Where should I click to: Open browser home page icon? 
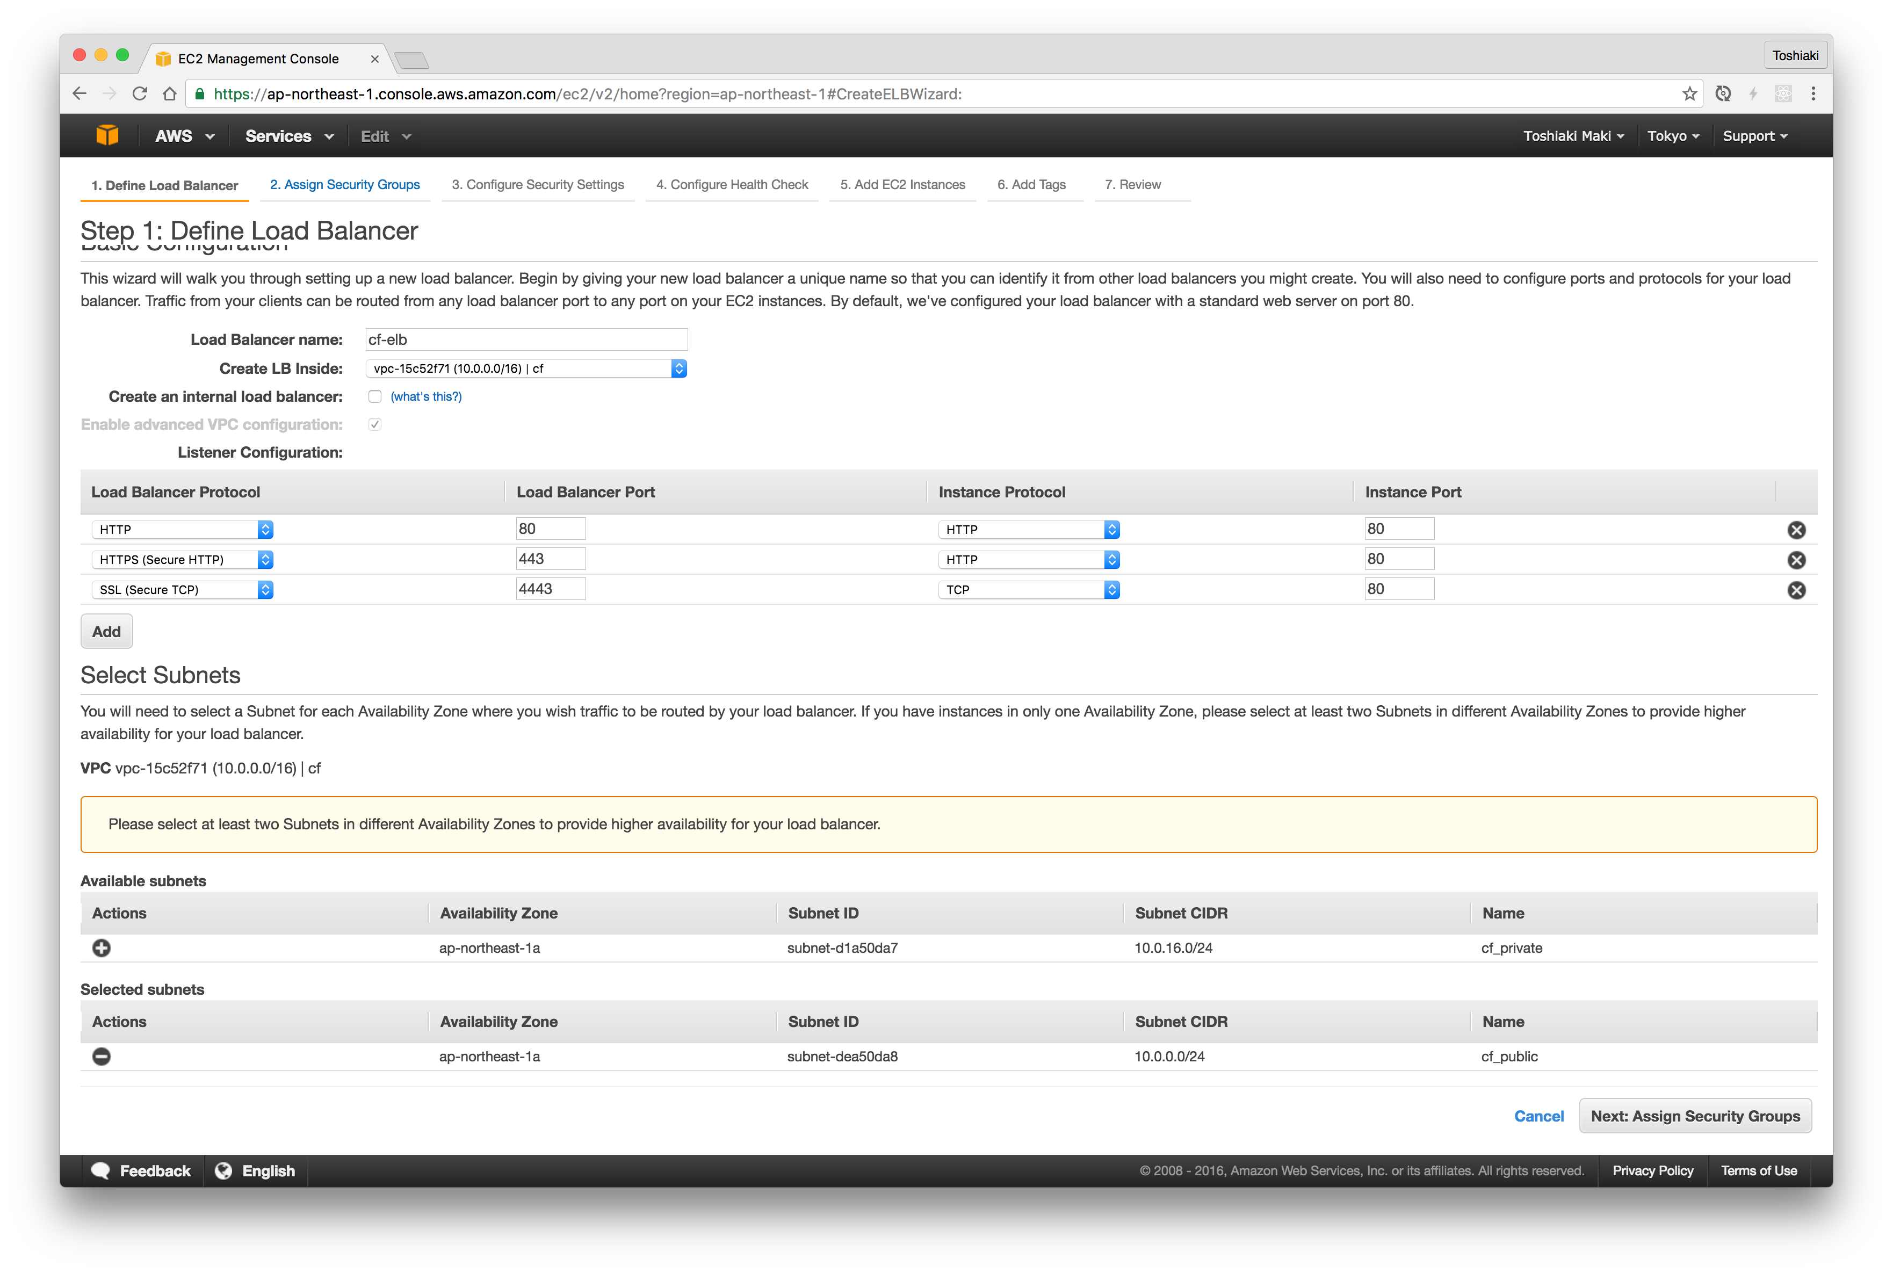pos(170,93)
